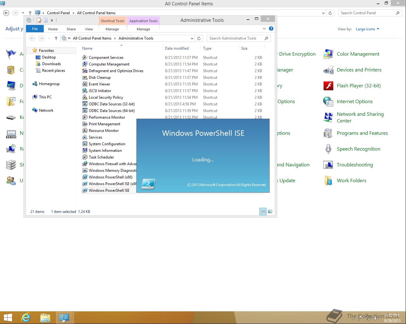Open Work Folders icon
Screen dimensions: 406x324
point(328,181)
